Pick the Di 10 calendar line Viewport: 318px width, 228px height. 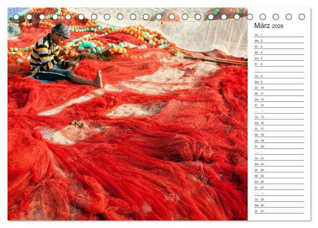point(279,88)
